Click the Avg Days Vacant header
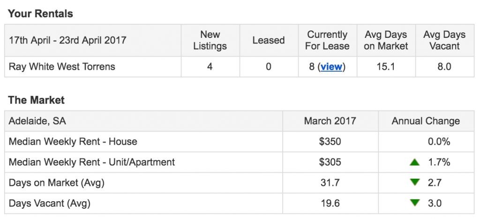Screen dimensions: 480x219 444,40
